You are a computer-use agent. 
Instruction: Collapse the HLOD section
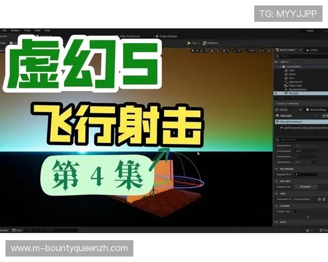point(276,222)
